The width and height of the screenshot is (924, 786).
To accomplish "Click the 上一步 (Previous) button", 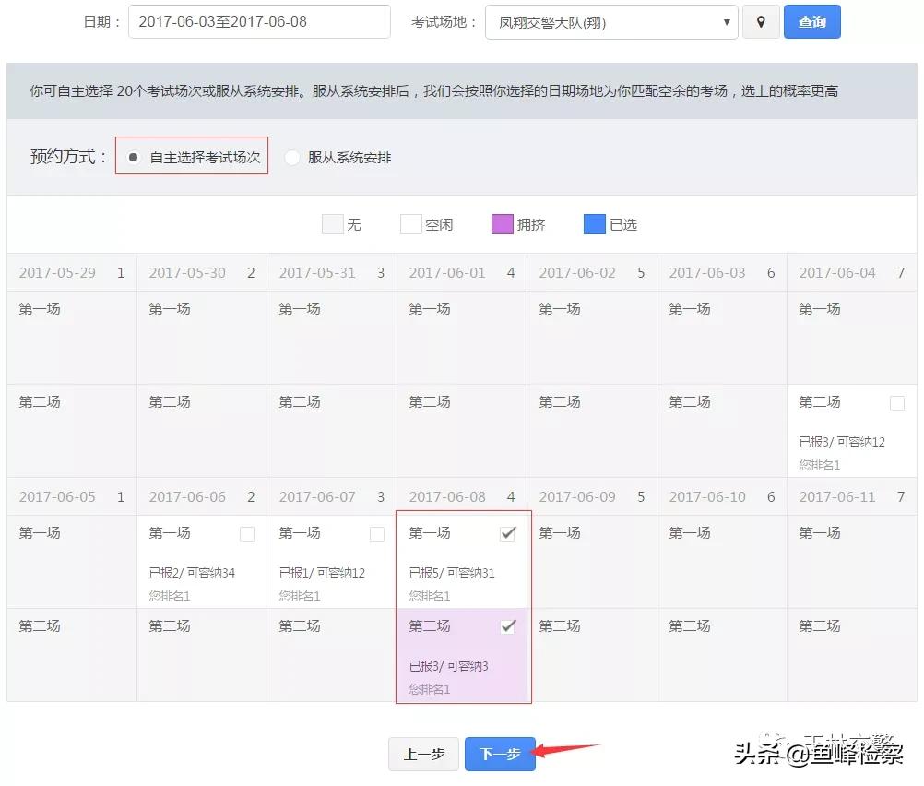I will point(423,754).
